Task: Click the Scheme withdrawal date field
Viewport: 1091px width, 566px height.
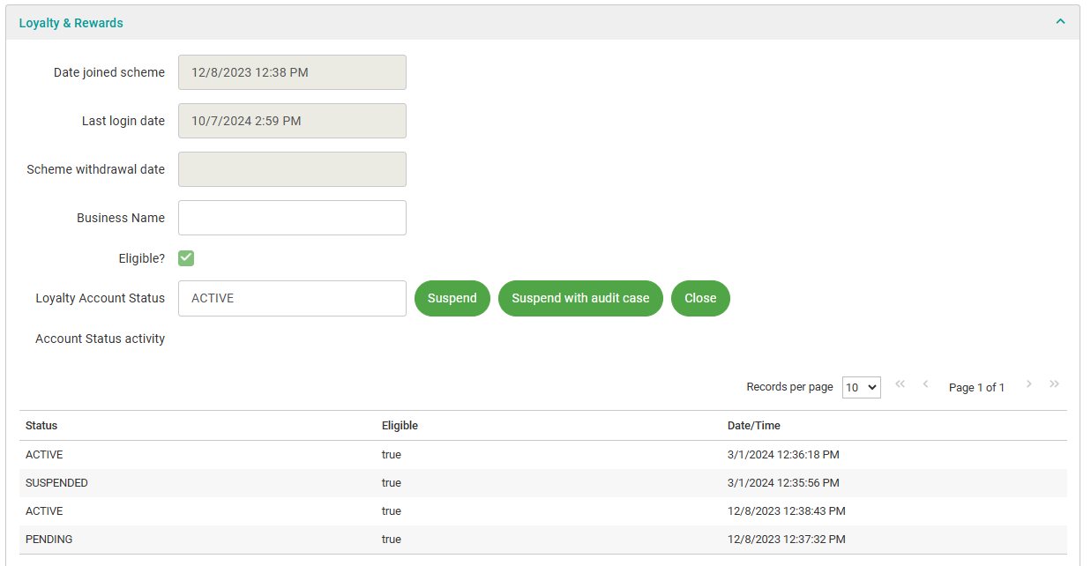Action: point(292,169)
